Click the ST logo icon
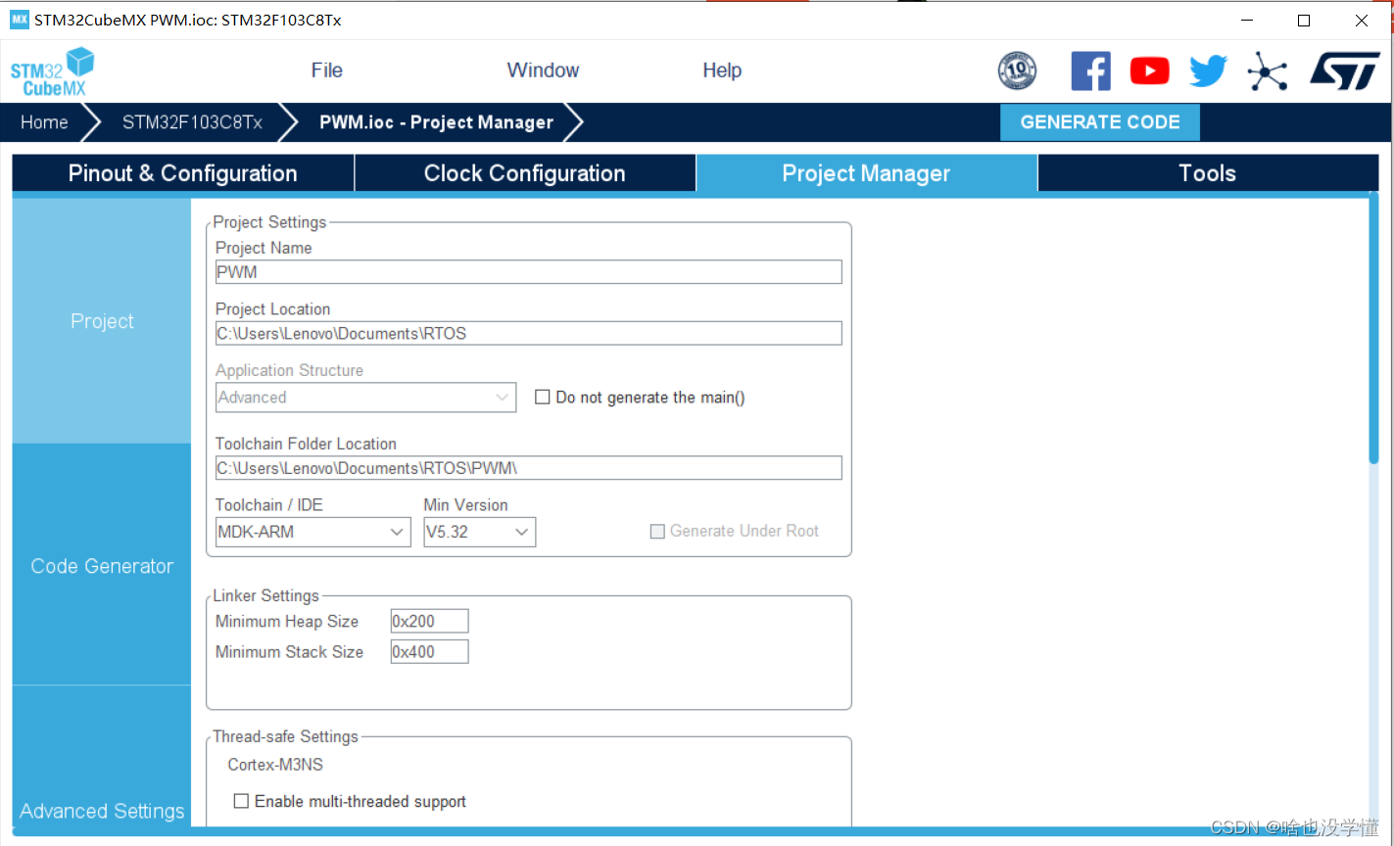Viewport: 1394px width, 846px height. (x=1345, y=70)
